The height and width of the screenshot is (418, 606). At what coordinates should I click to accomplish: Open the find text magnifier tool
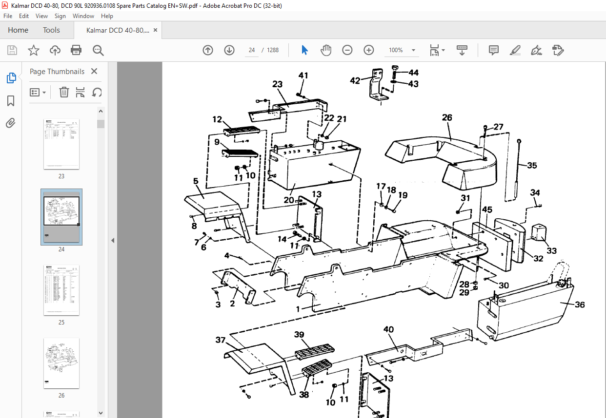coord(98,50)
